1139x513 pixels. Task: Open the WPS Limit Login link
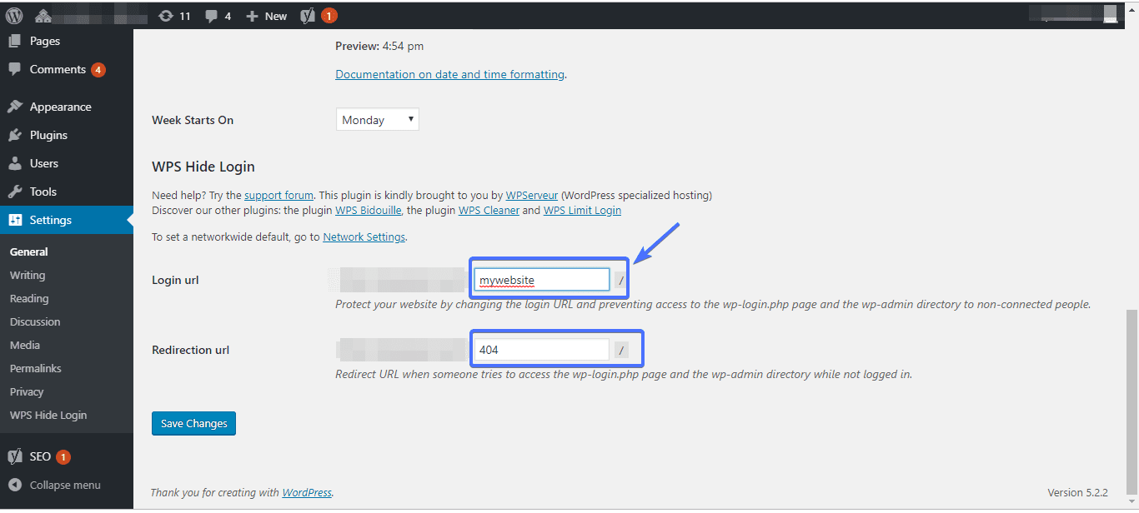(582, 211)
